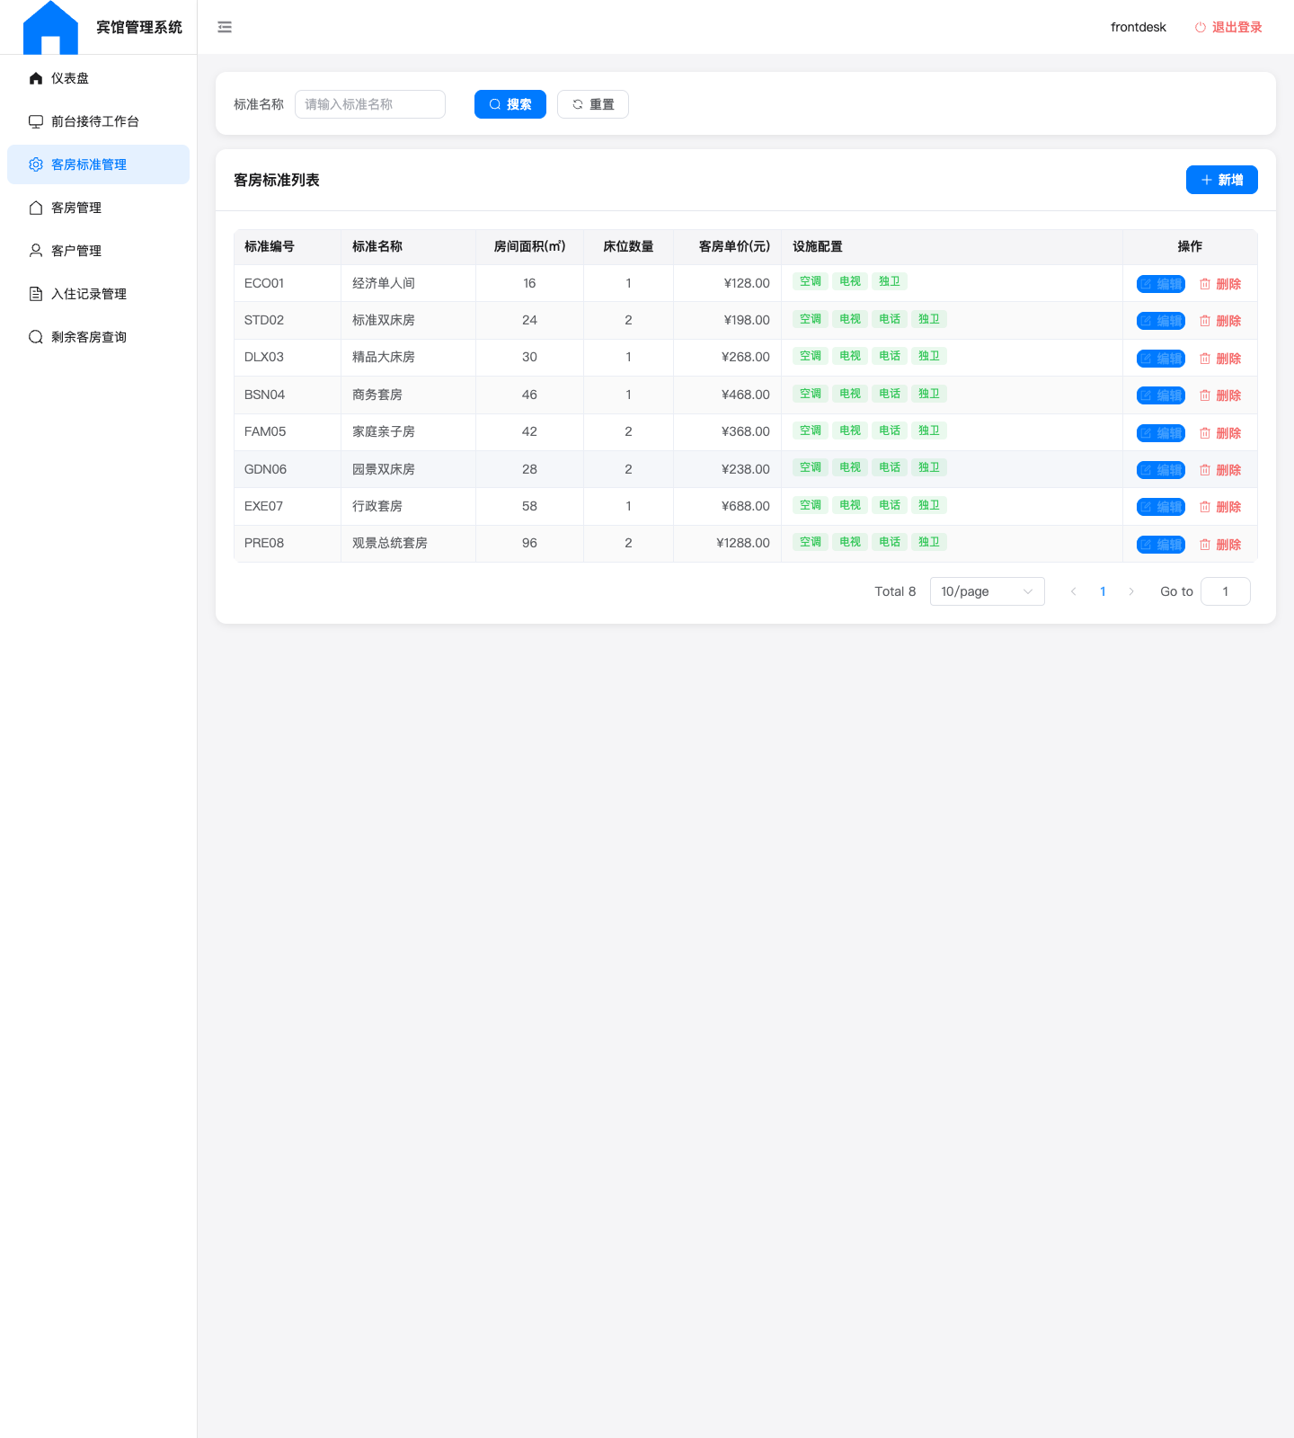This screenshot has width=1294, height=1438.
Task: Open 客房管理 menu item
Action: click(x=98, y=208)
